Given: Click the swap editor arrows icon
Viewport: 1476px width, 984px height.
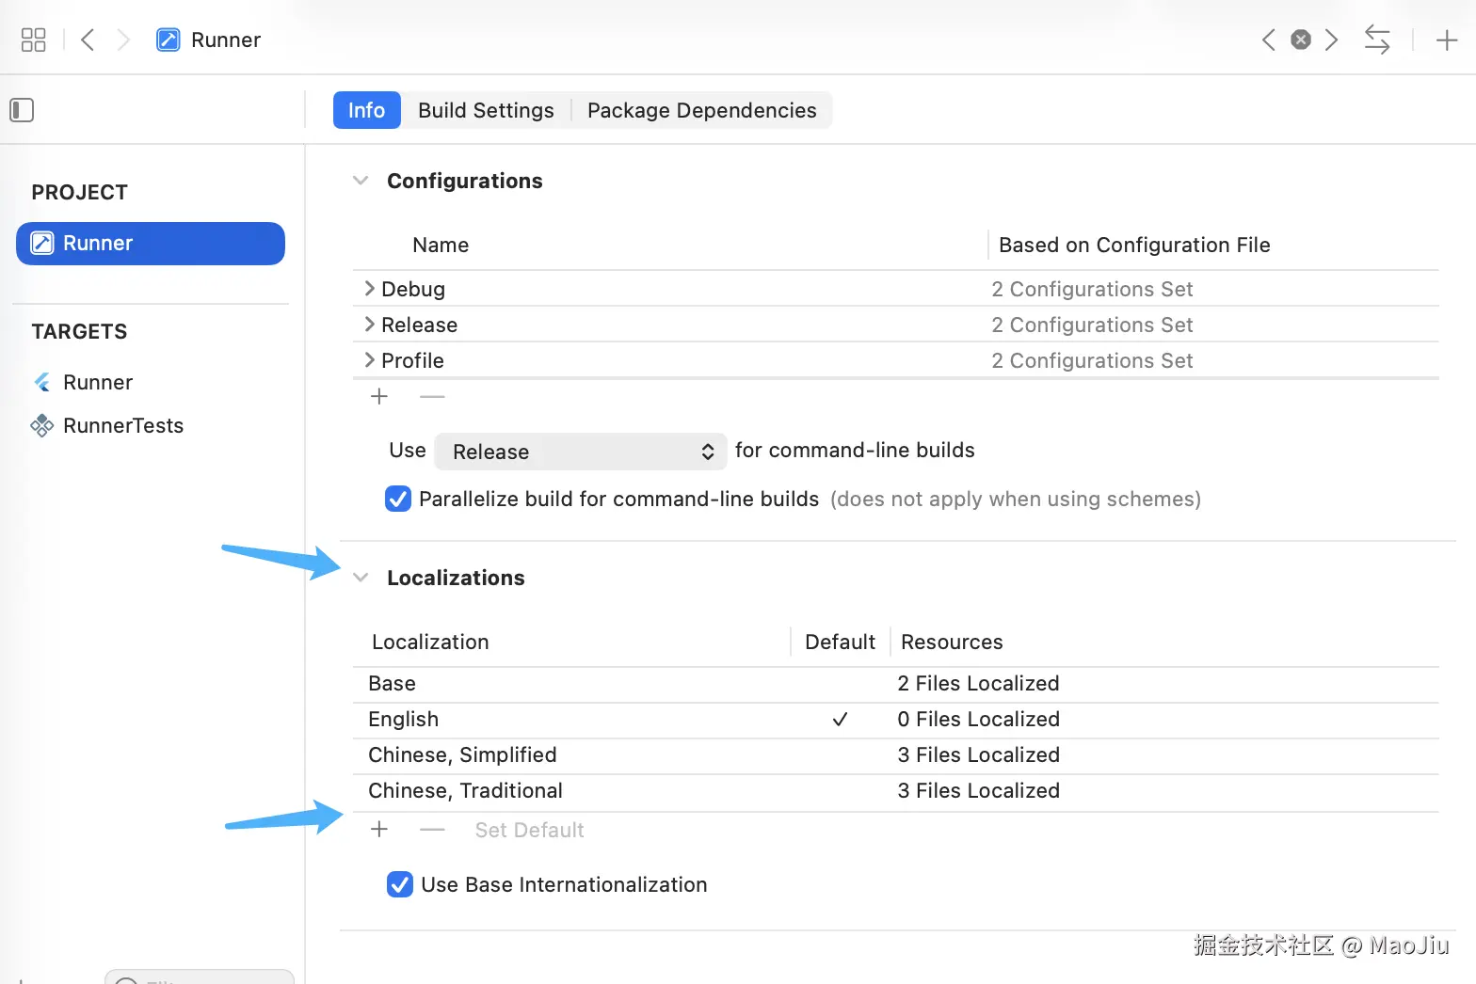Looking at the screenshot, I should [x=1376, y=40].
